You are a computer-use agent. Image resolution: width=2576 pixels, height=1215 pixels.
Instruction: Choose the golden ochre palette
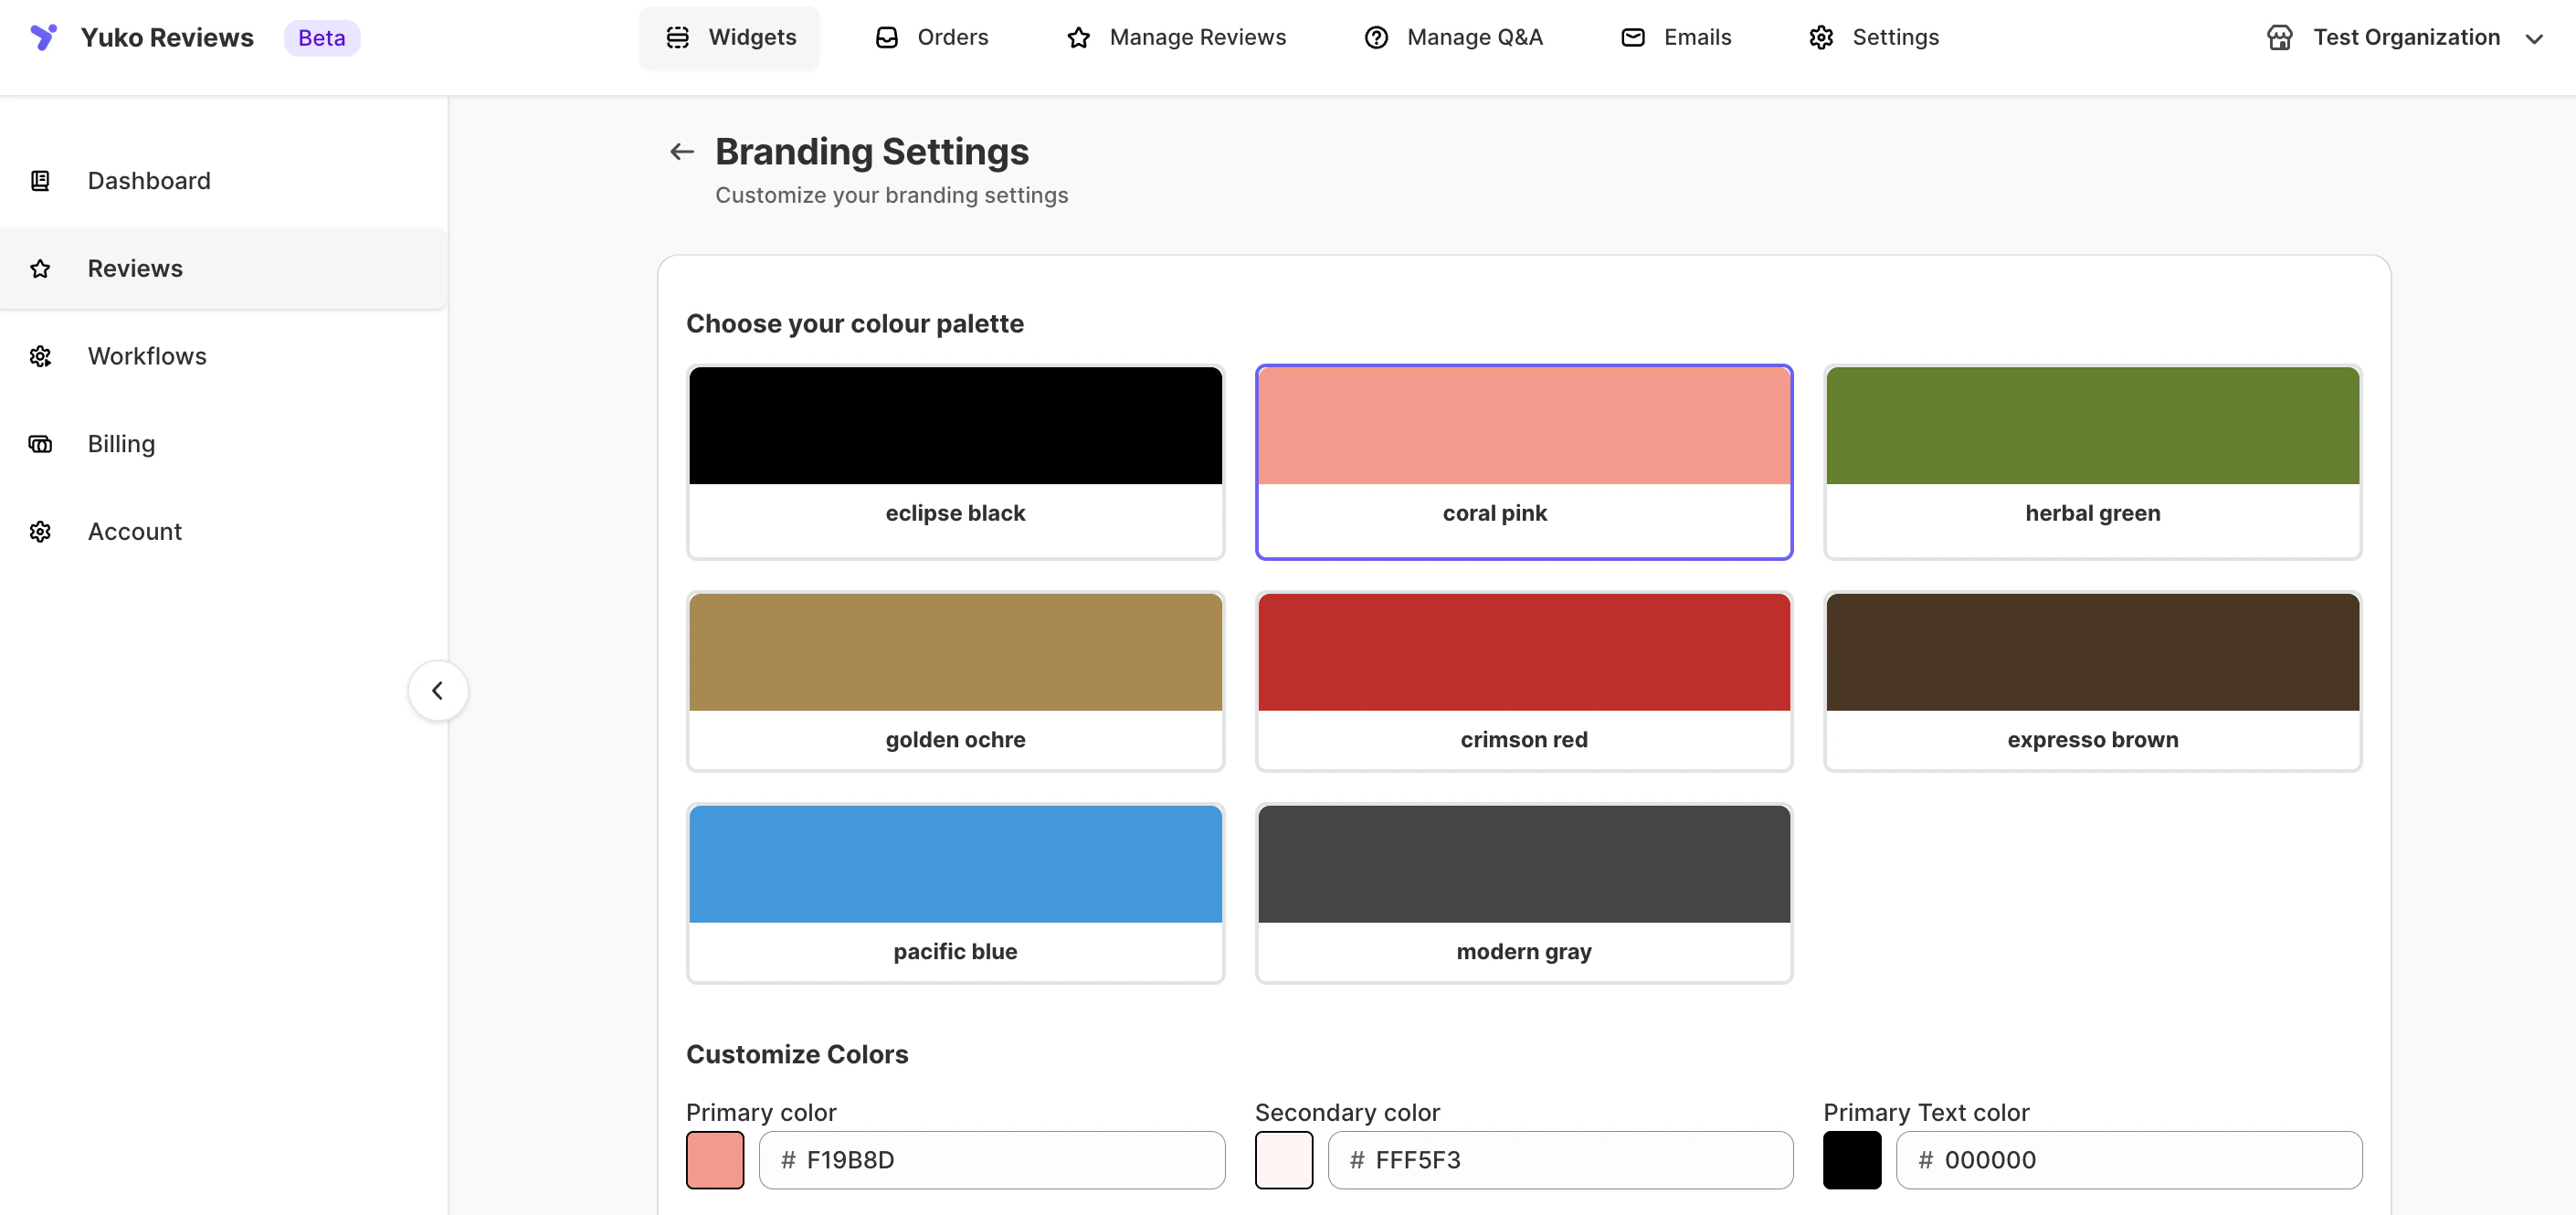pyautogui.click(x=955, y=681)
